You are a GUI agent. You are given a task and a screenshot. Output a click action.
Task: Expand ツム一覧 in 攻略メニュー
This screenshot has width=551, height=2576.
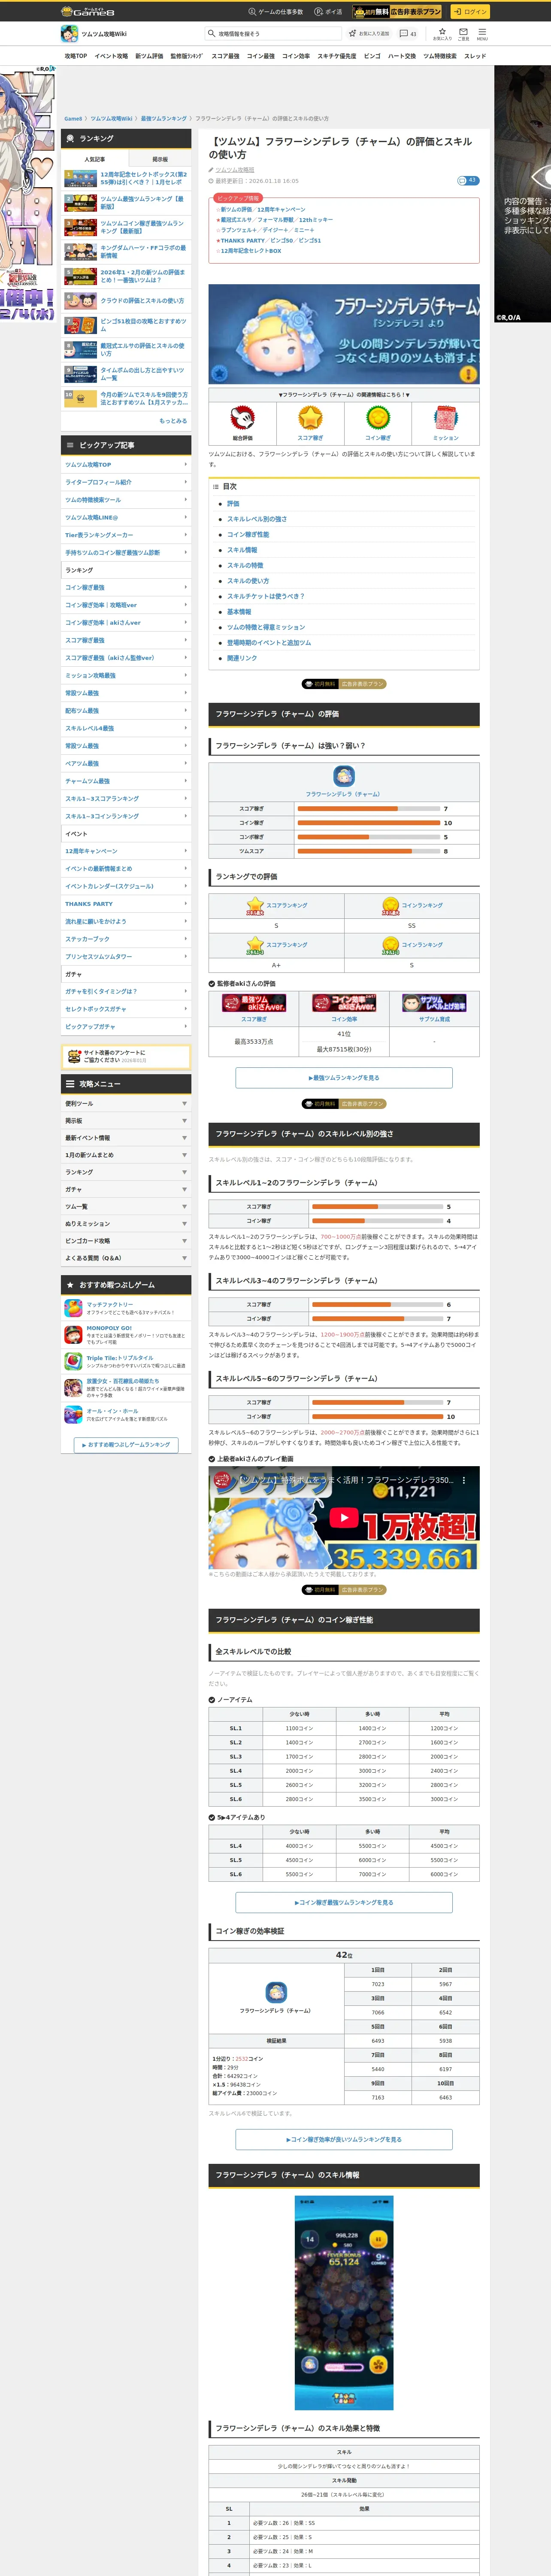pyautogui.click(x=126, y=1207)
